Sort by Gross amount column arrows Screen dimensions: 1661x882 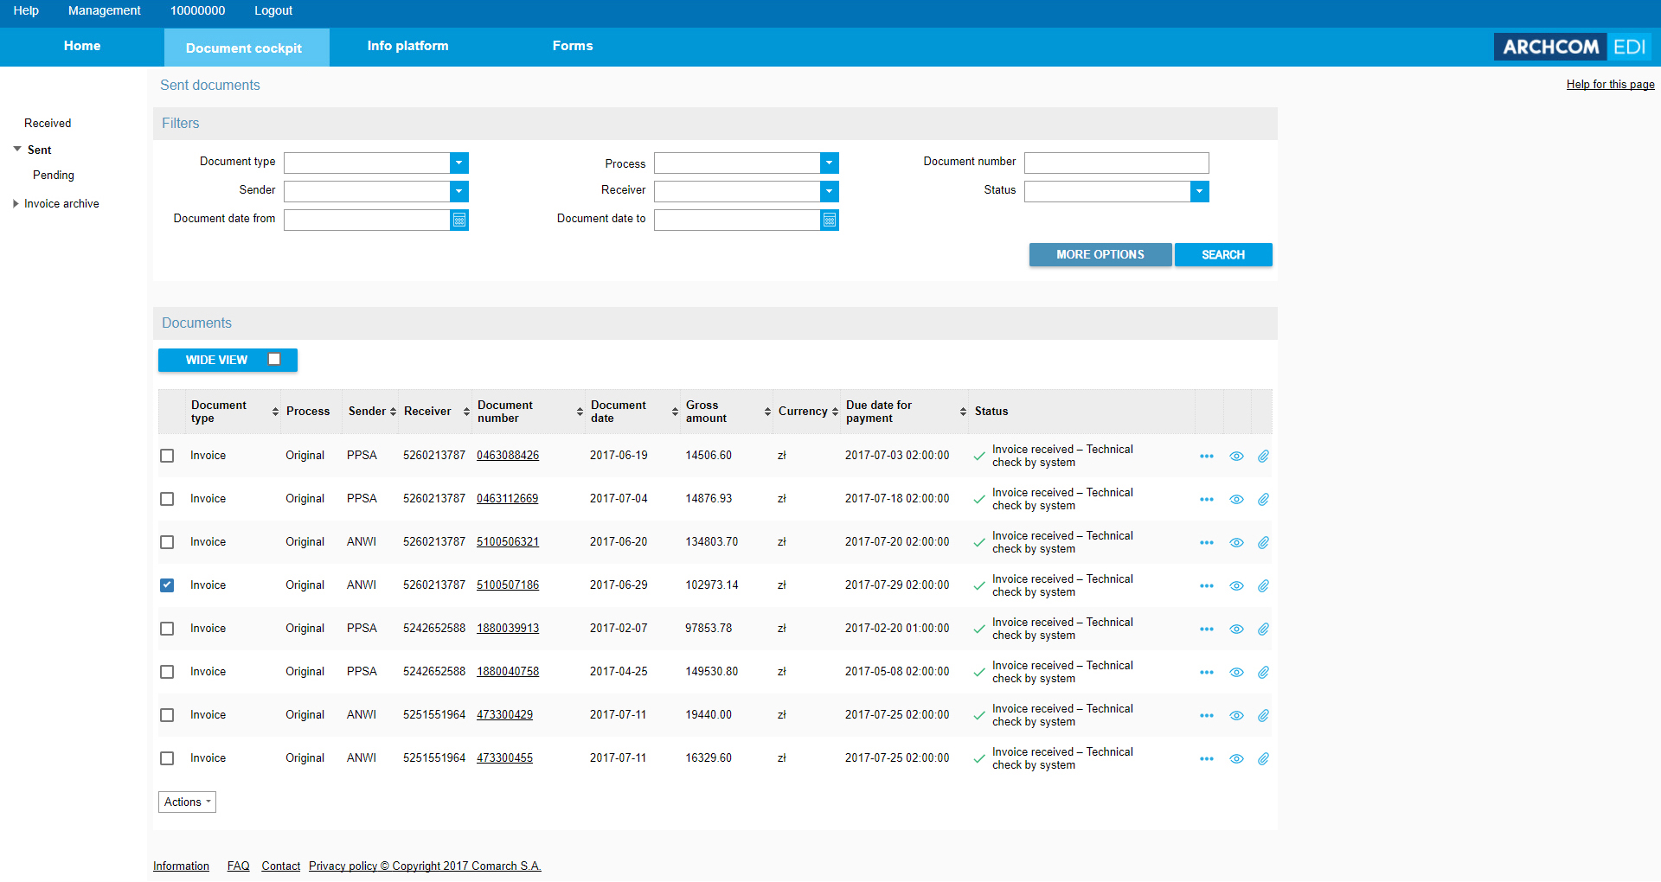coord(767,412)
